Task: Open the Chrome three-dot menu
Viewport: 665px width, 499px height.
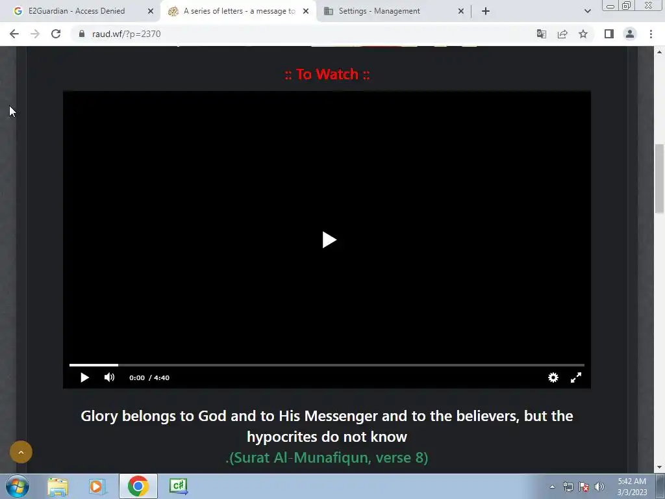Action: pyautogui.click(x=651, y=34)
